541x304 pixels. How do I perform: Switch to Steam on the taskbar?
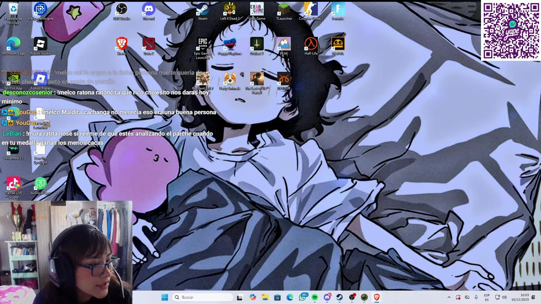point(339,297)
